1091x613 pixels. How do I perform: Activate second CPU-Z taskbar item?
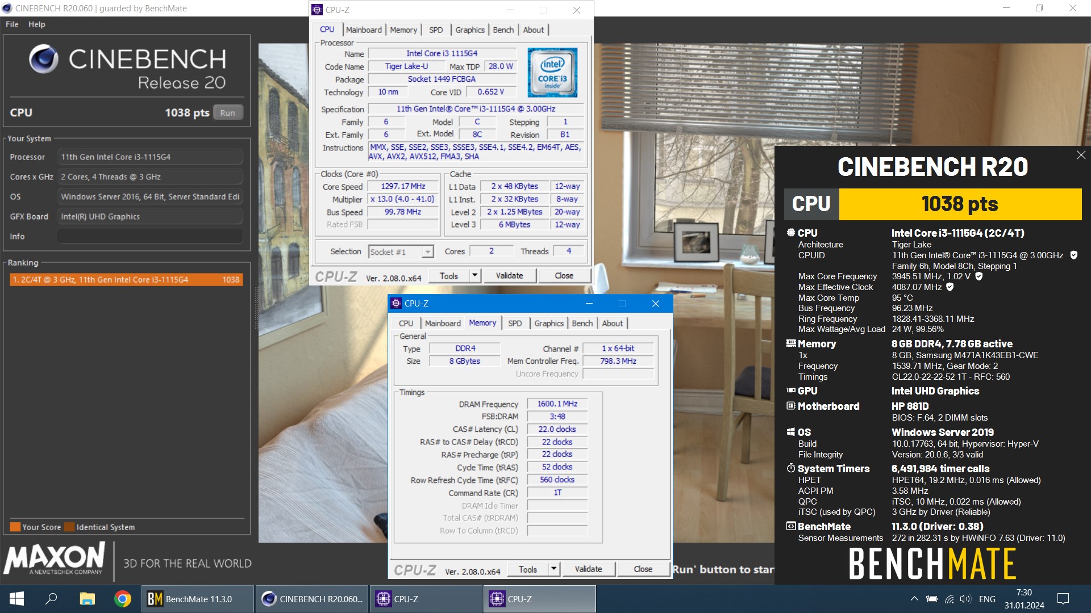pos(540,599)
